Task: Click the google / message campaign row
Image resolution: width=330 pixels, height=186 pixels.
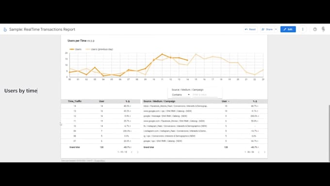Action: (x=205, y=116)
